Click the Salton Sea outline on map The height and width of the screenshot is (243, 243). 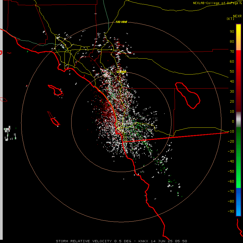pyautogui.click(x=188, y=96)
